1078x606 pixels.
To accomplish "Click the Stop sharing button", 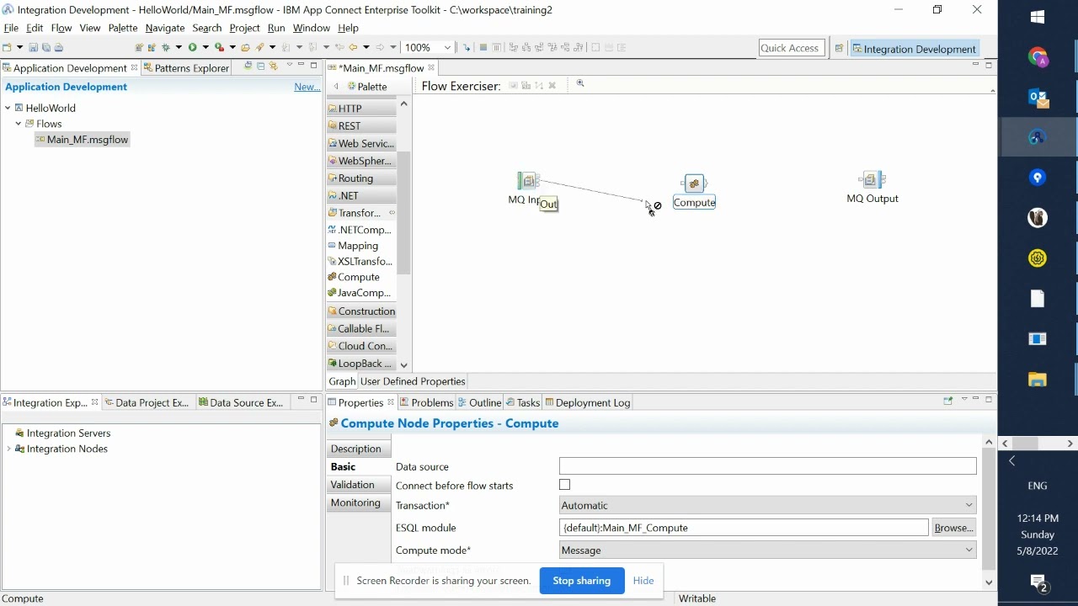I will pyautogui.click(x=582, y=581).
